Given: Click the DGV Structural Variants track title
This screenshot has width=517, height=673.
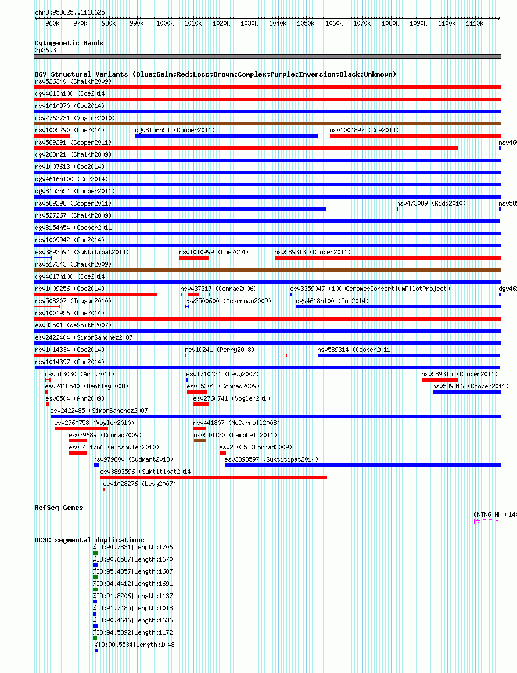Looking at the screenshot, I should click(215, 74).
